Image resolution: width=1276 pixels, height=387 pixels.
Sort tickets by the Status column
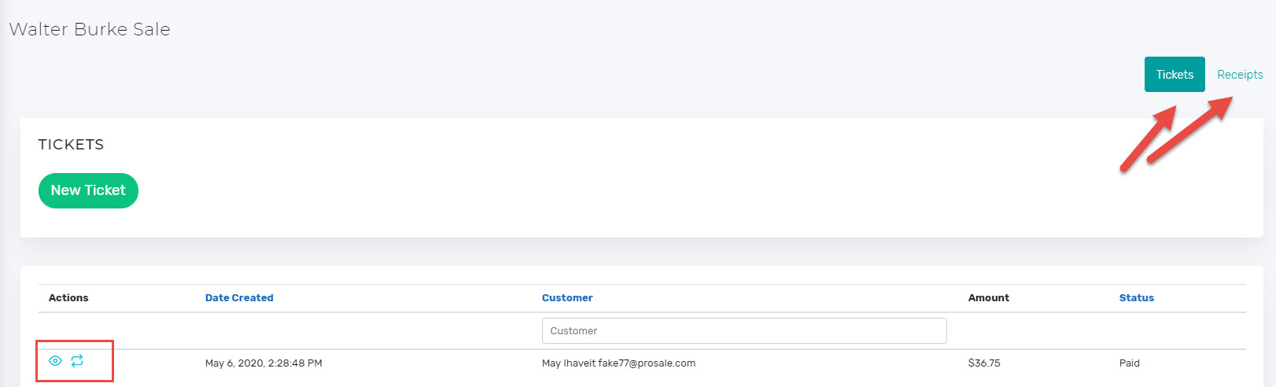(x=1137, y=298)
